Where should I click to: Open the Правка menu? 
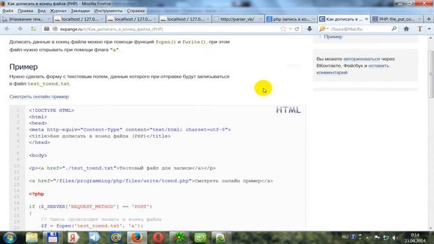click(x=25, y=11)
